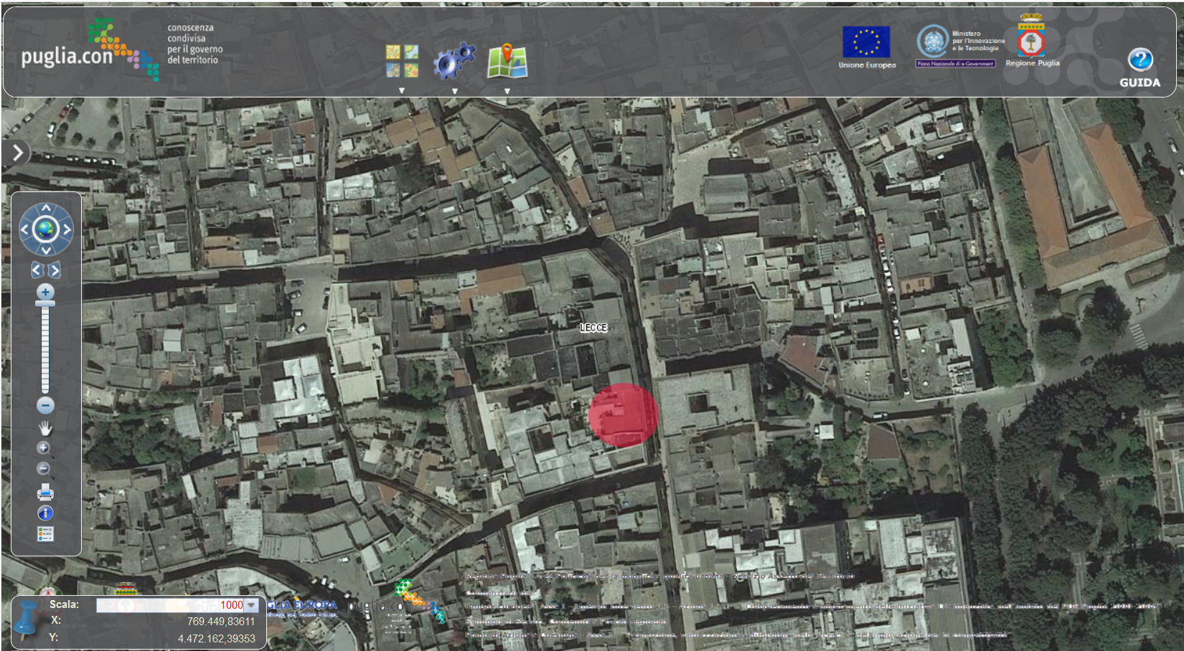Screen dimensions: 1184x651
Task: Click the map with location pin icon
Action: click(x=507, y=61)
